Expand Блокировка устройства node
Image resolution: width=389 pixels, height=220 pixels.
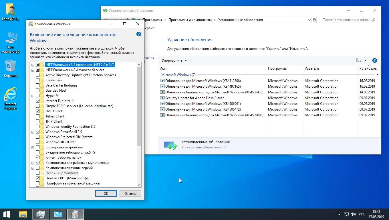point(33,148)
